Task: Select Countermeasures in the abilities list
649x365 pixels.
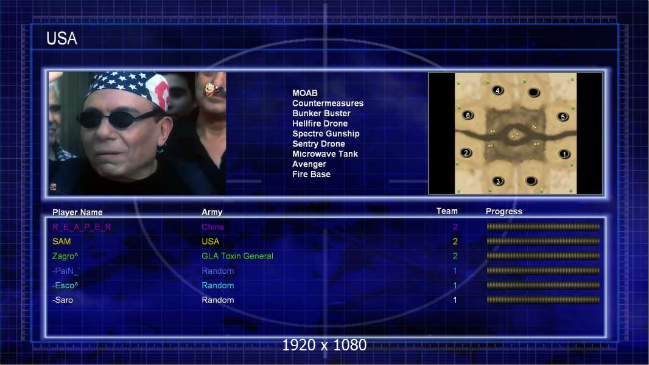Action: pyautogui.click(x=328, y=103)
